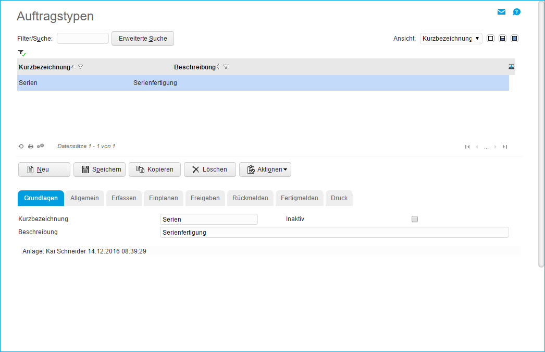Click the refresh icon below the table

tap(21, 147)
